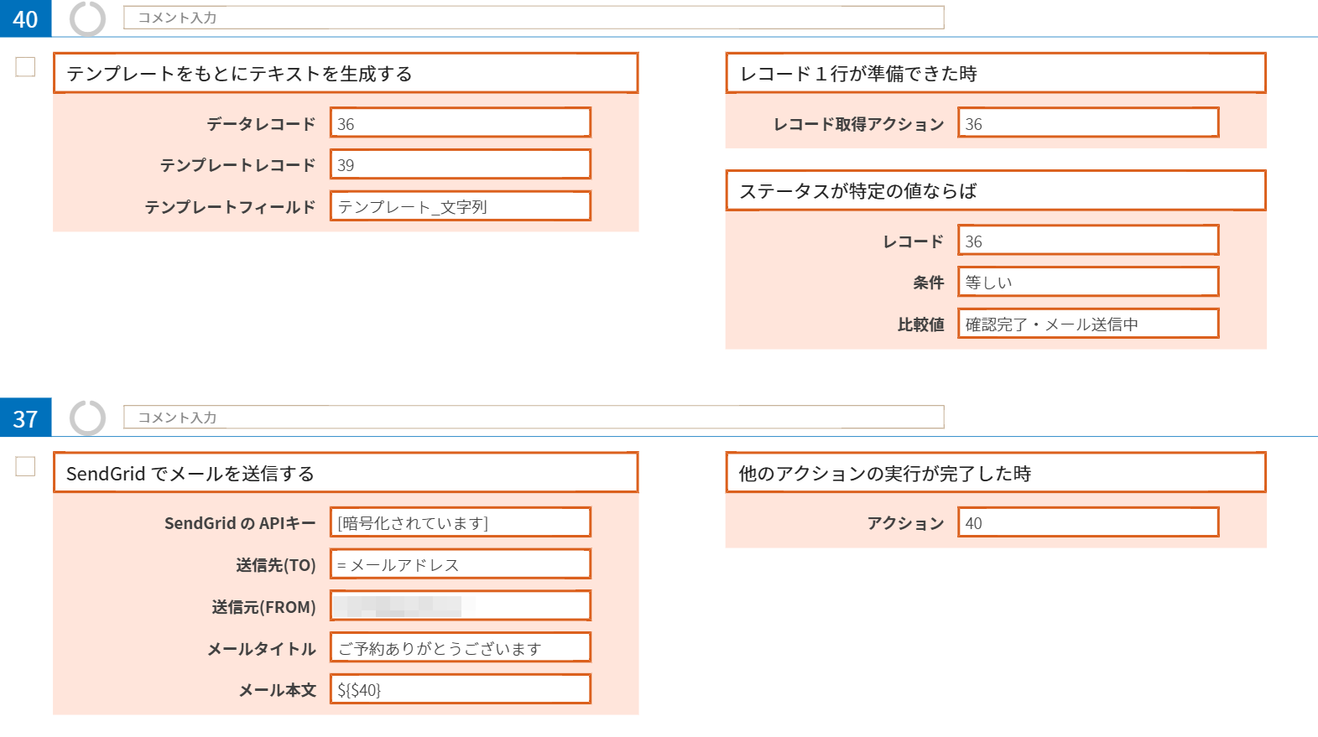Edit the レコード取得アクション field
This screenshot has height=737, width=1318.
click(1088, 122)
